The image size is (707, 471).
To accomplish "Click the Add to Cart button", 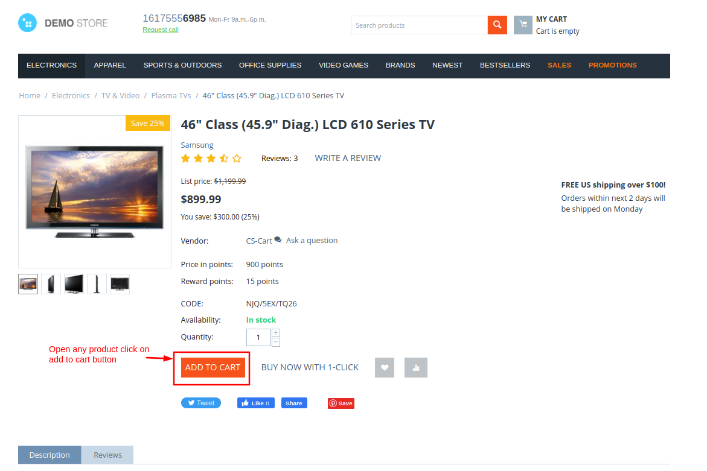I will (x=213, y=367).
